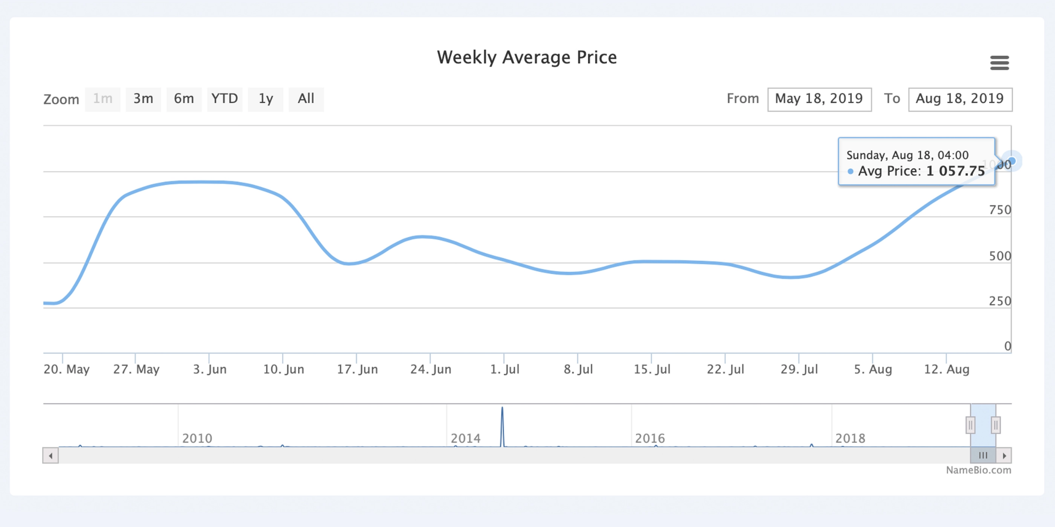Image resolution: width=1055 pixels, height=527 pixels.
Task: Switch zoom to 1y
Action: 266,99
